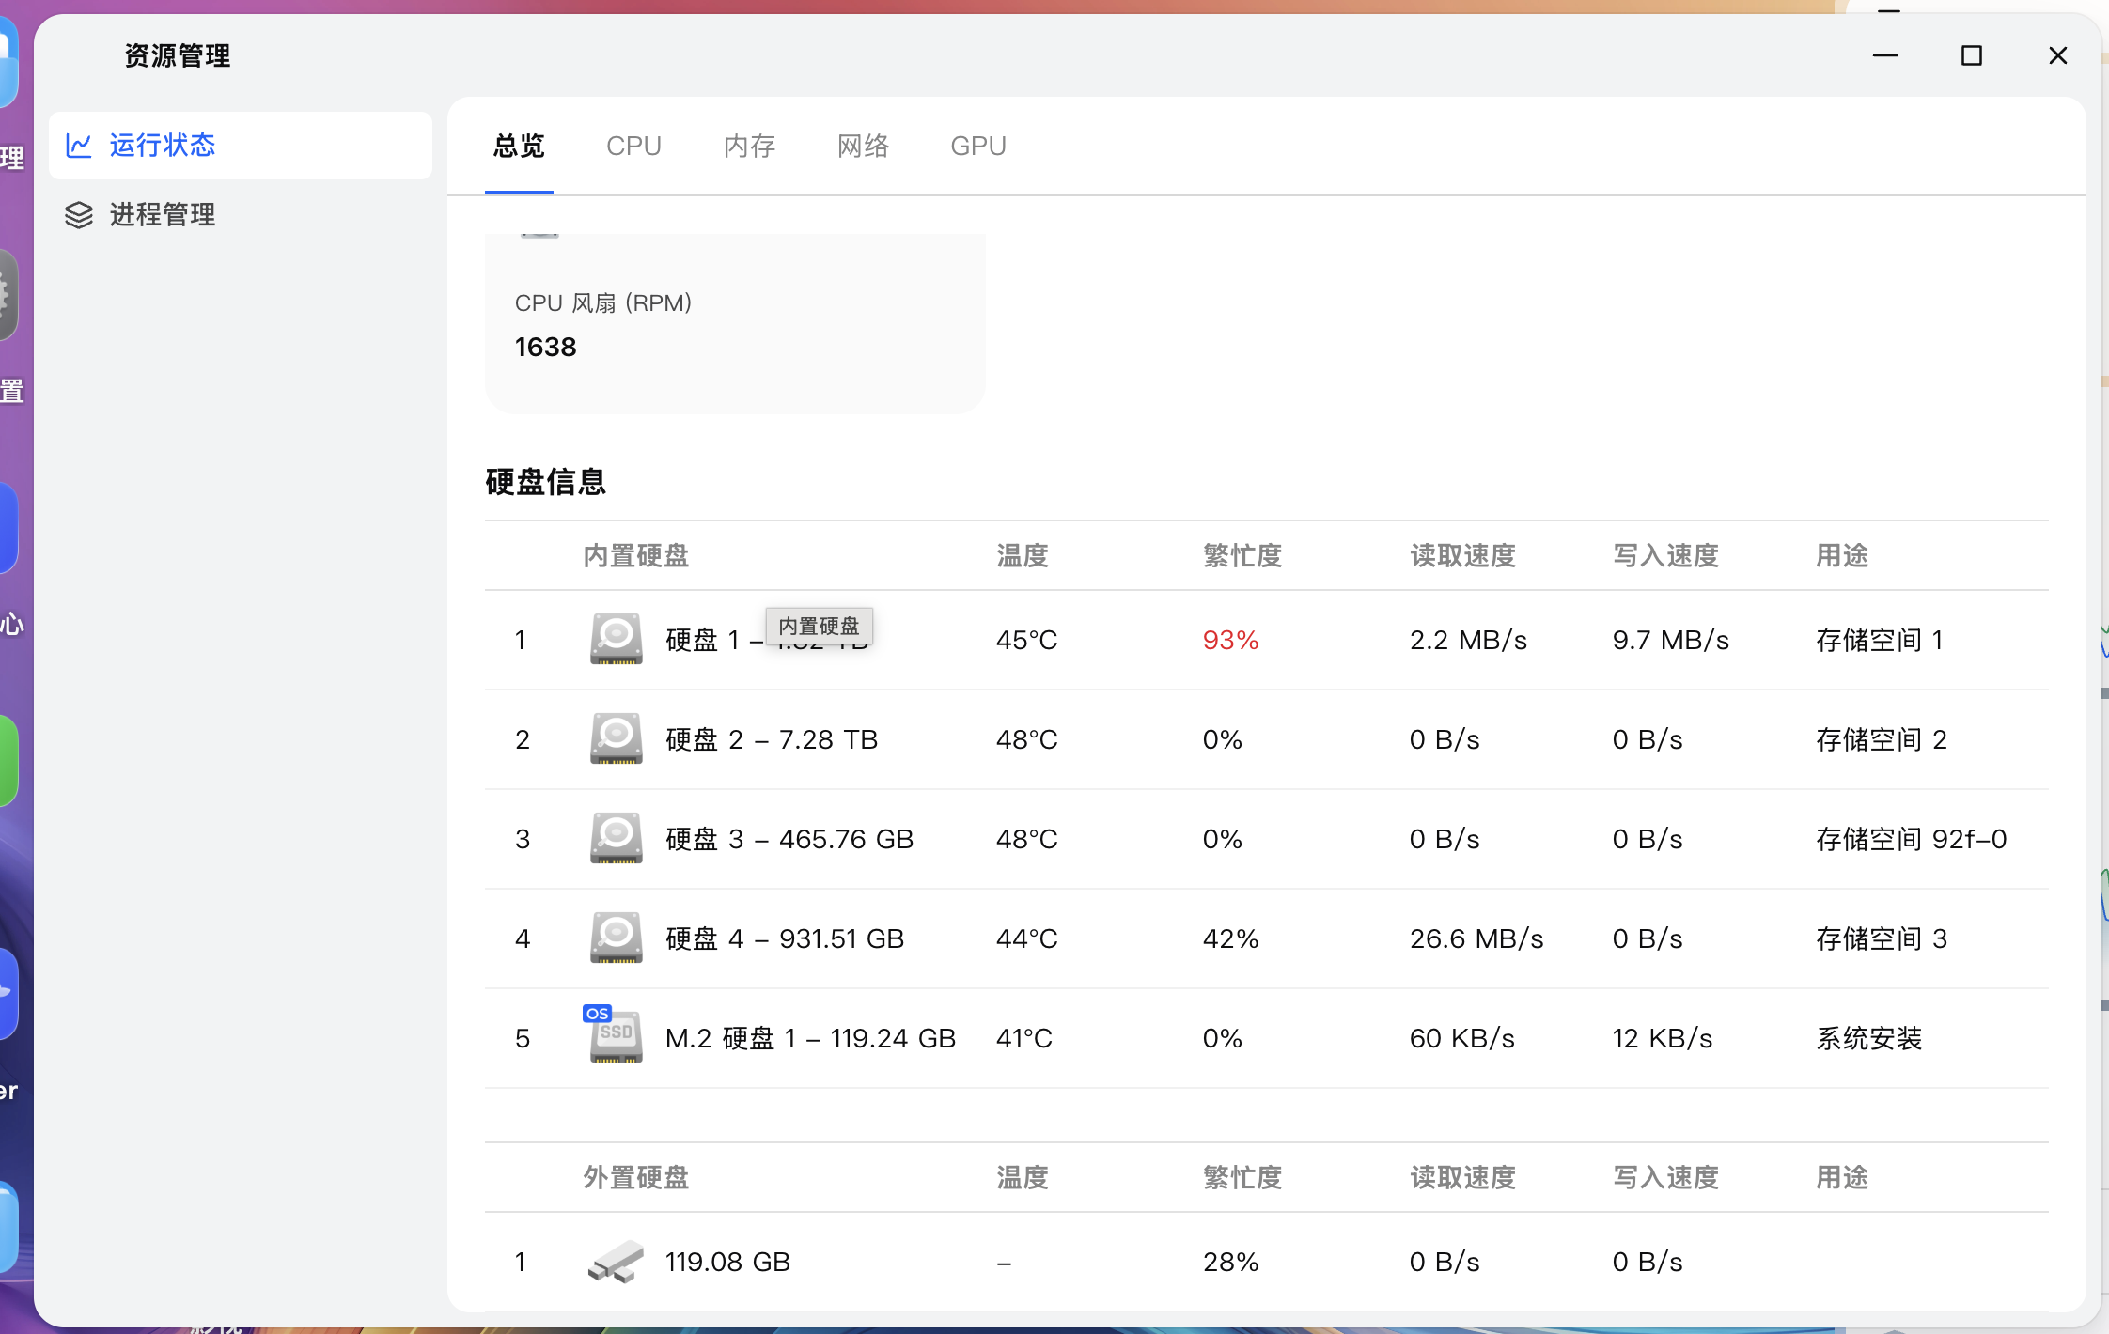Click the 硬盘 2 hard drive icon
The image size is (2109, 1334).
616,739
